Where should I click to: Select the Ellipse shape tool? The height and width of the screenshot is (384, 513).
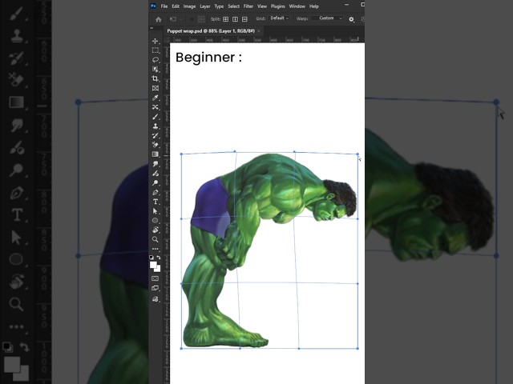pyautogui.click(x=155, y=221)
